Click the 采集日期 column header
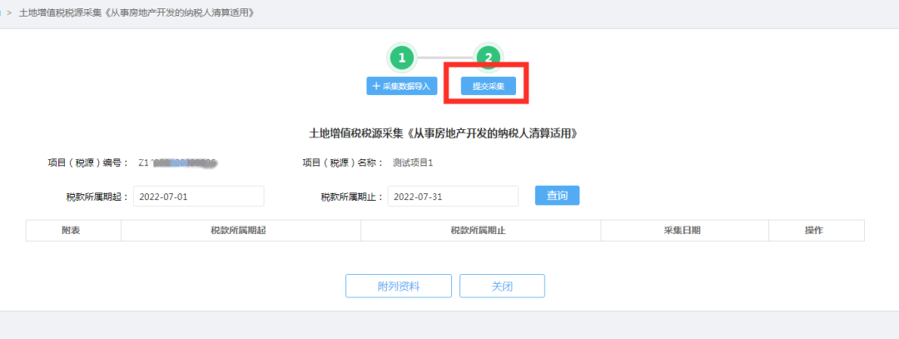 click(684, 231)
